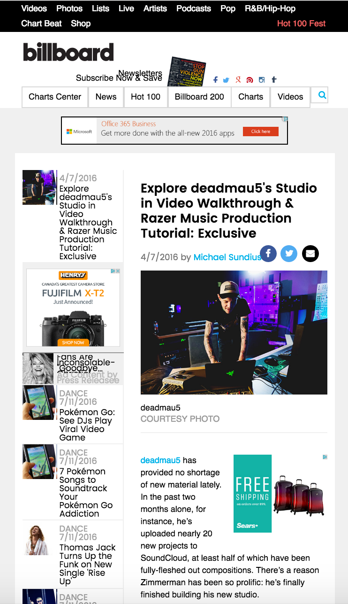The image size is (348, 604).
Task: Open the Office 365 Business banner ad
Action: 174,131
